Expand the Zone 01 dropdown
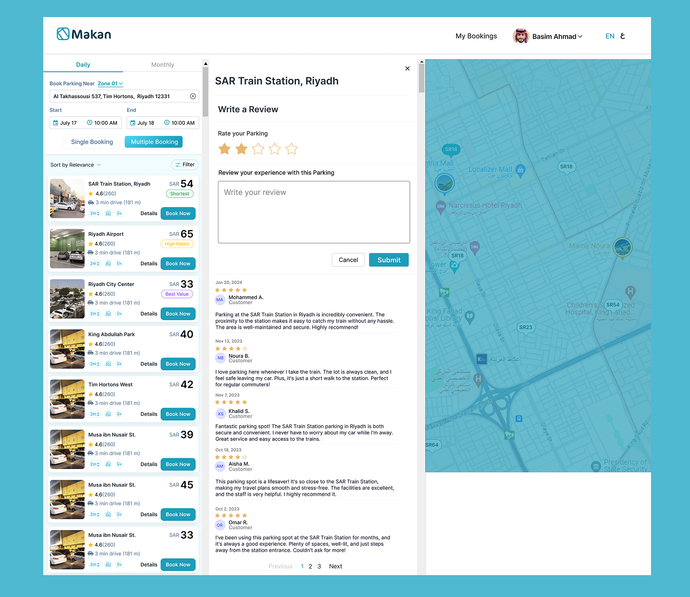The height and width of the screenshot is (597, 690). coord(111,84)
